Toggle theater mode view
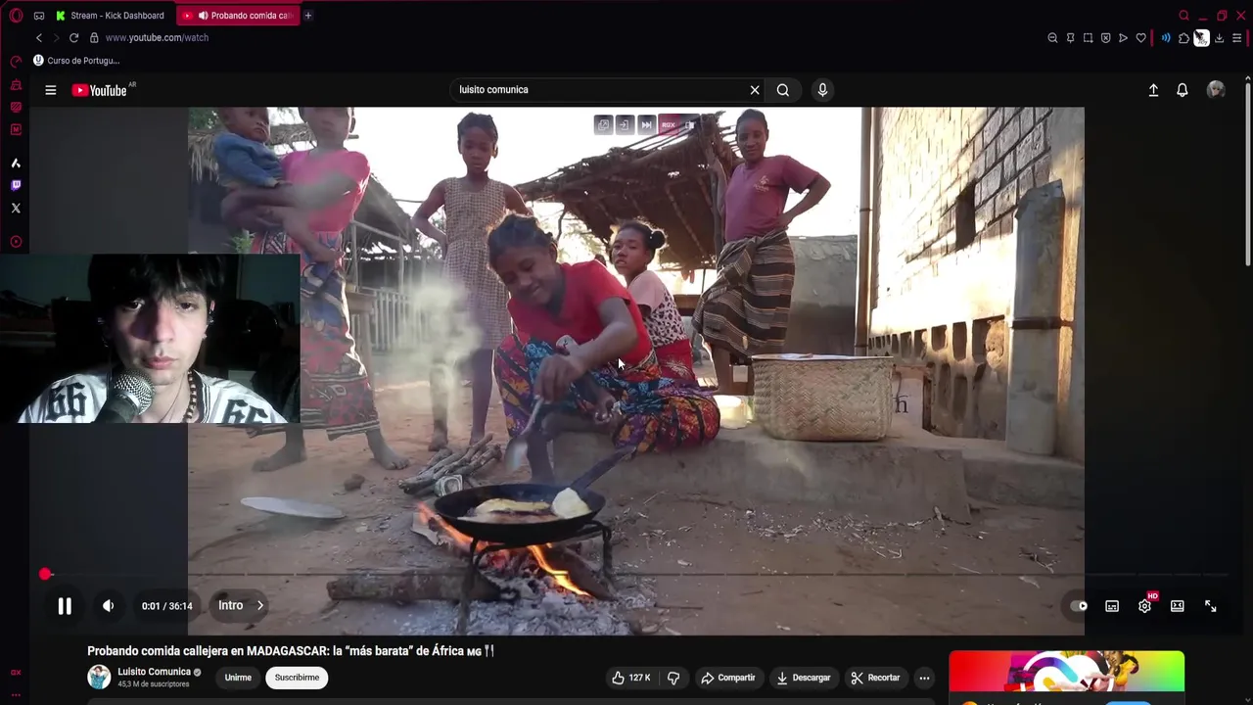 (x=1178, y=606)
